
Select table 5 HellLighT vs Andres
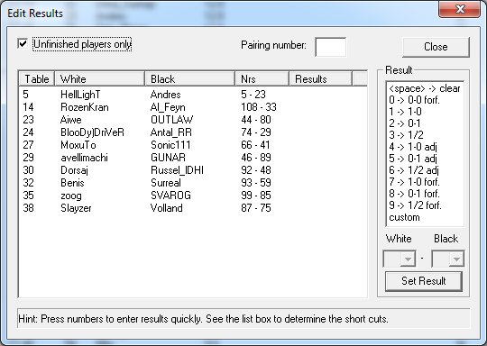click(x=193, y=95)
